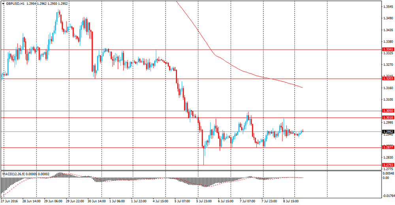Click the 29 Jun 22:00 time label
This screenshot has height=205, width=395.
(x=75, y=201)
